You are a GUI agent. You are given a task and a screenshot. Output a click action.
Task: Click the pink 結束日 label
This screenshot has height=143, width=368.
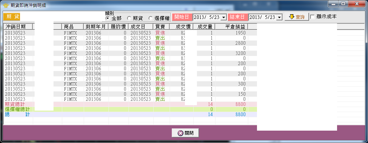tap(238, 17)
